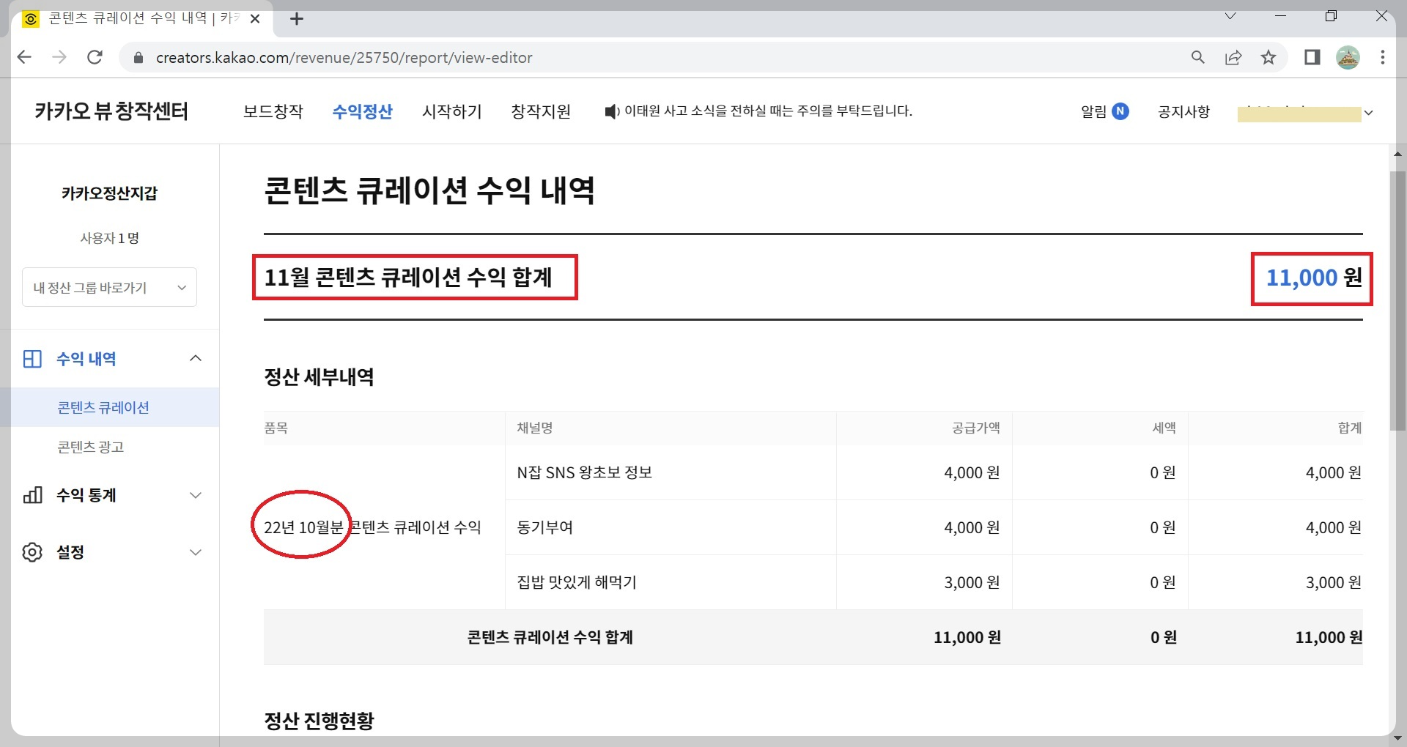
Task: Expand the 수익 통계 section
Action: click(x=196, y=495)
